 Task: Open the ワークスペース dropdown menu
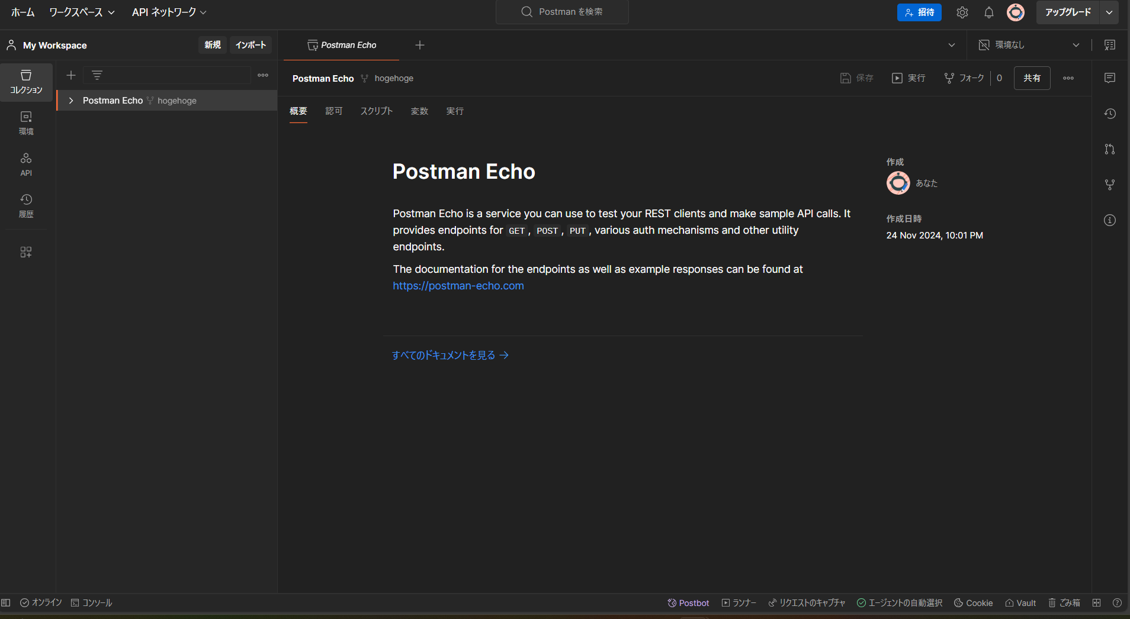82,12
